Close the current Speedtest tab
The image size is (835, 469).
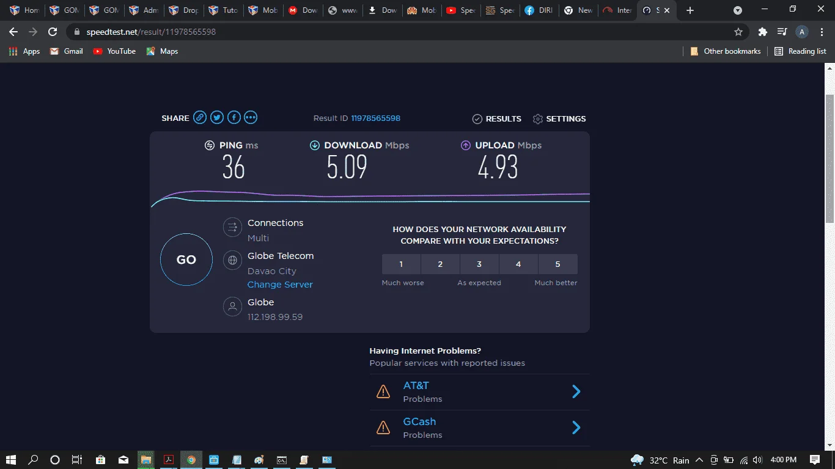click(x=667, y=10)
